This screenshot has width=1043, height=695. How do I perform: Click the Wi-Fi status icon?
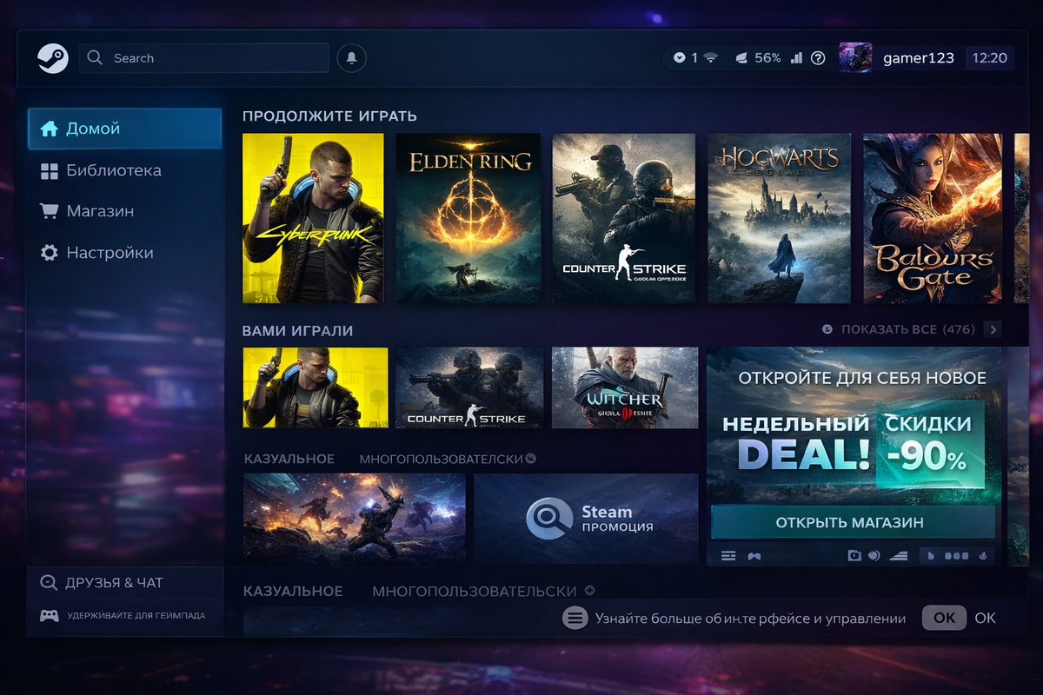point(711,58)
